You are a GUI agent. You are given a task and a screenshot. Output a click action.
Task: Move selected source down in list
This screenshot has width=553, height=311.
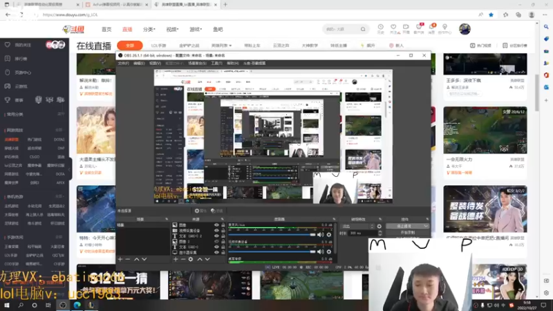click(207, 259)
